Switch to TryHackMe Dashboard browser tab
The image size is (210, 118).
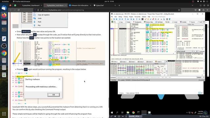pos(31,5)
